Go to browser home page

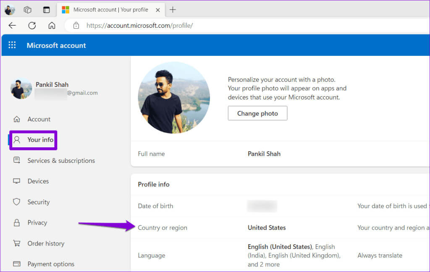click(52, 26)
